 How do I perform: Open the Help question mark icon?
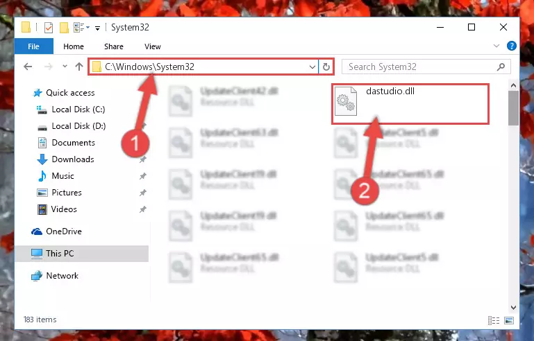click(511, 46)
